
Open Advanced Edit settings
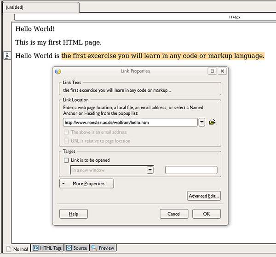point(204,196)
